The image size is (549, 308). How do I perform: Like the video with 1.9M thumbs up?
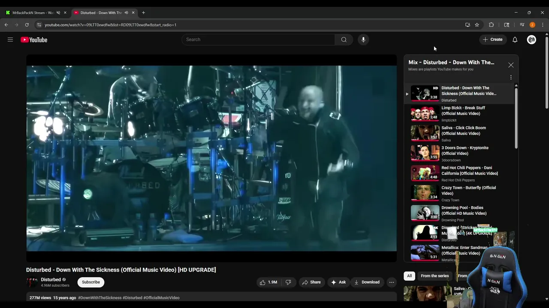268,282
